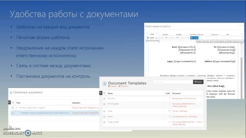Select the Order template name
Screen dimensions: 246x138
(110, 111)
